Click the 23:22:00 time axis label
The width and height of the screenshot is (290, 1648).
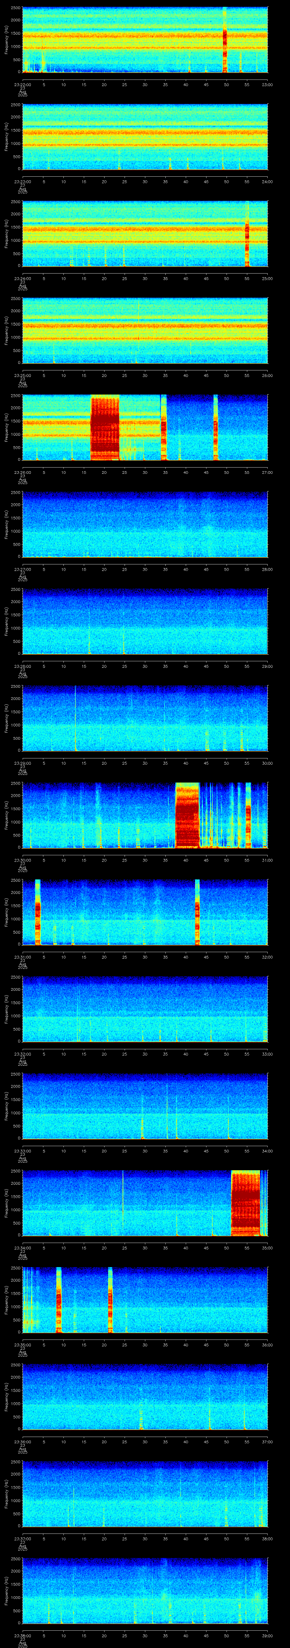22,84
